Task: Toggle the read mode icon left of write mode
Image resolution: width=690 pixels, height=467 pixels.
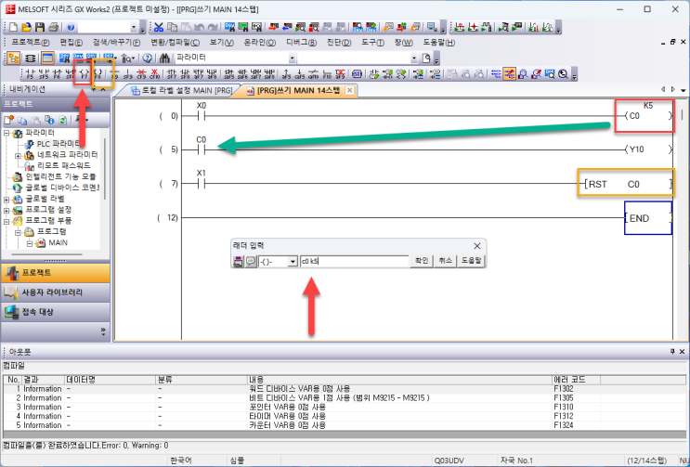Action: [496, 74]
